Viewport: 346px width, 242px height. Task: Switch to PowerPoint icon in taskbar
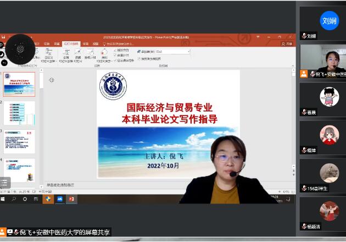pyautogui.click(x=71, y=199)
